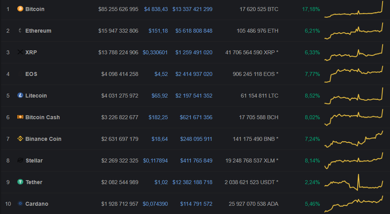Click the blue Litecoin icon
The height and width of the screenshot is (214, 390).
click(x=21, y=95)
